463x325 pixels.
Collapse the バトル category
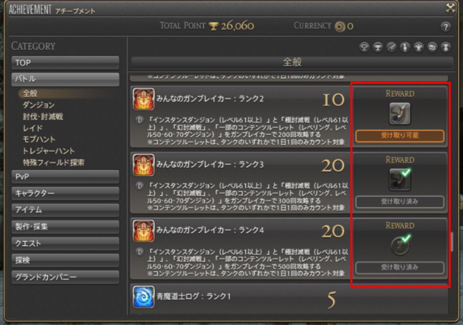(x=65, y=79)
